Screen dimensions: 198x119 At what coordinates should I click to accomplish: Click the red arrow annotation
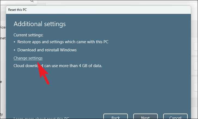tap(43, 73)
